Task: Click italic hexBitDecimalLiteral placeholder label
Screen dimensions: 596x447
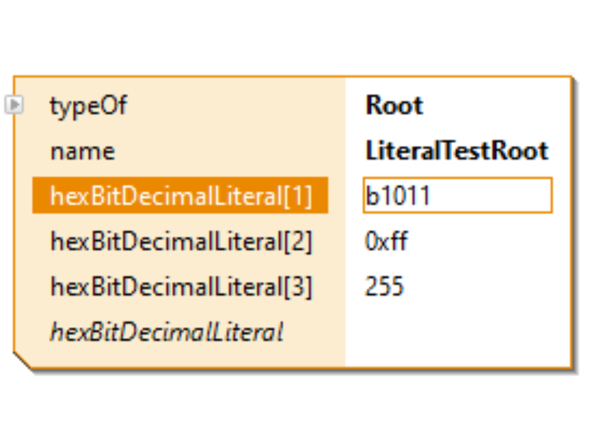Action: coord(166,333)
